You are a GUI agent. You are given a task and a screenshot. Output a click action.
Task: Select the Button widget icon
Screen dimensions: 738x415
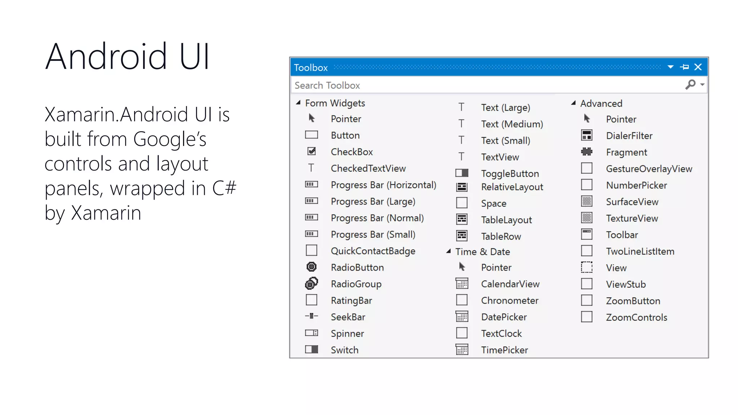pyautogui.click(x=312, y=135)
